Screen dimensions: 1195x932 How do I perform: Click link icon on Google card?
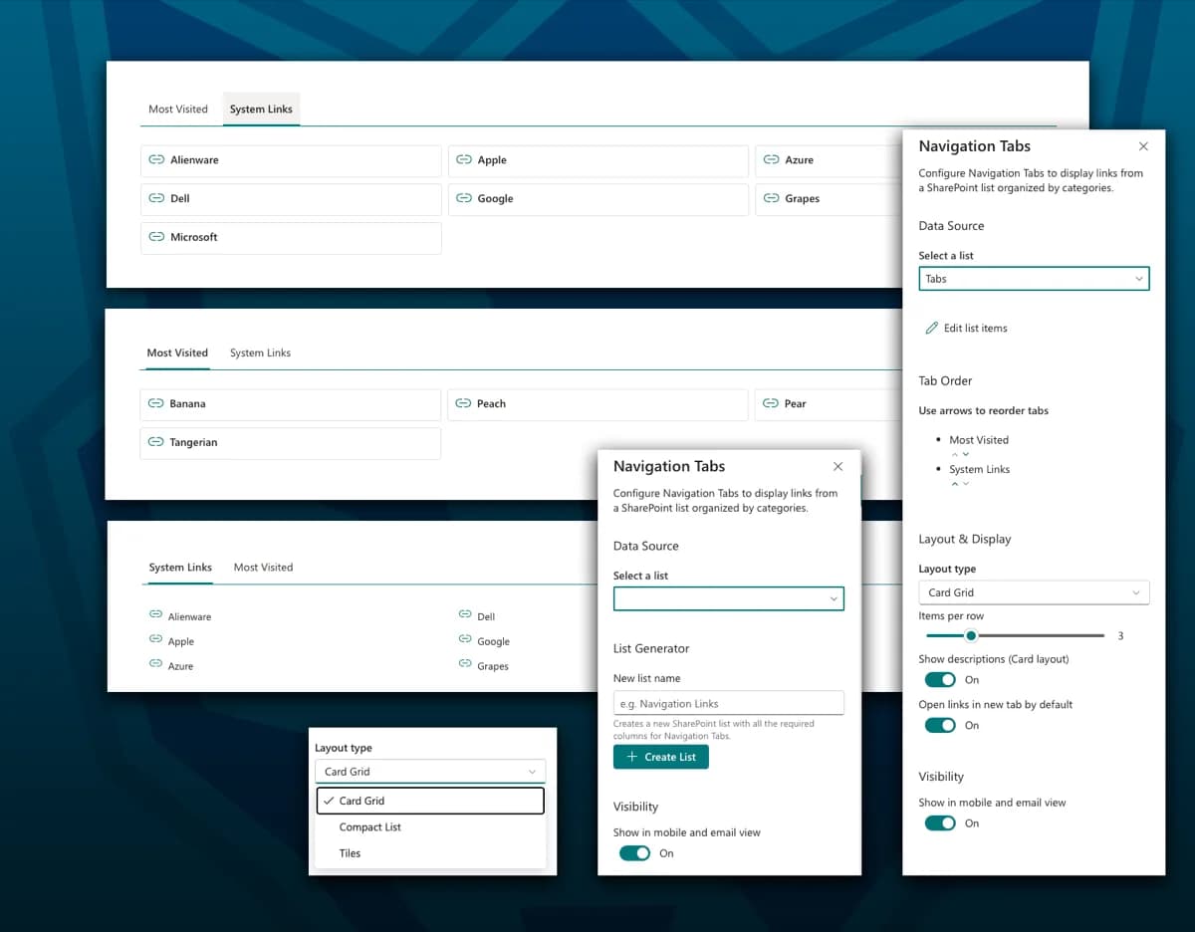click(463, 198)
